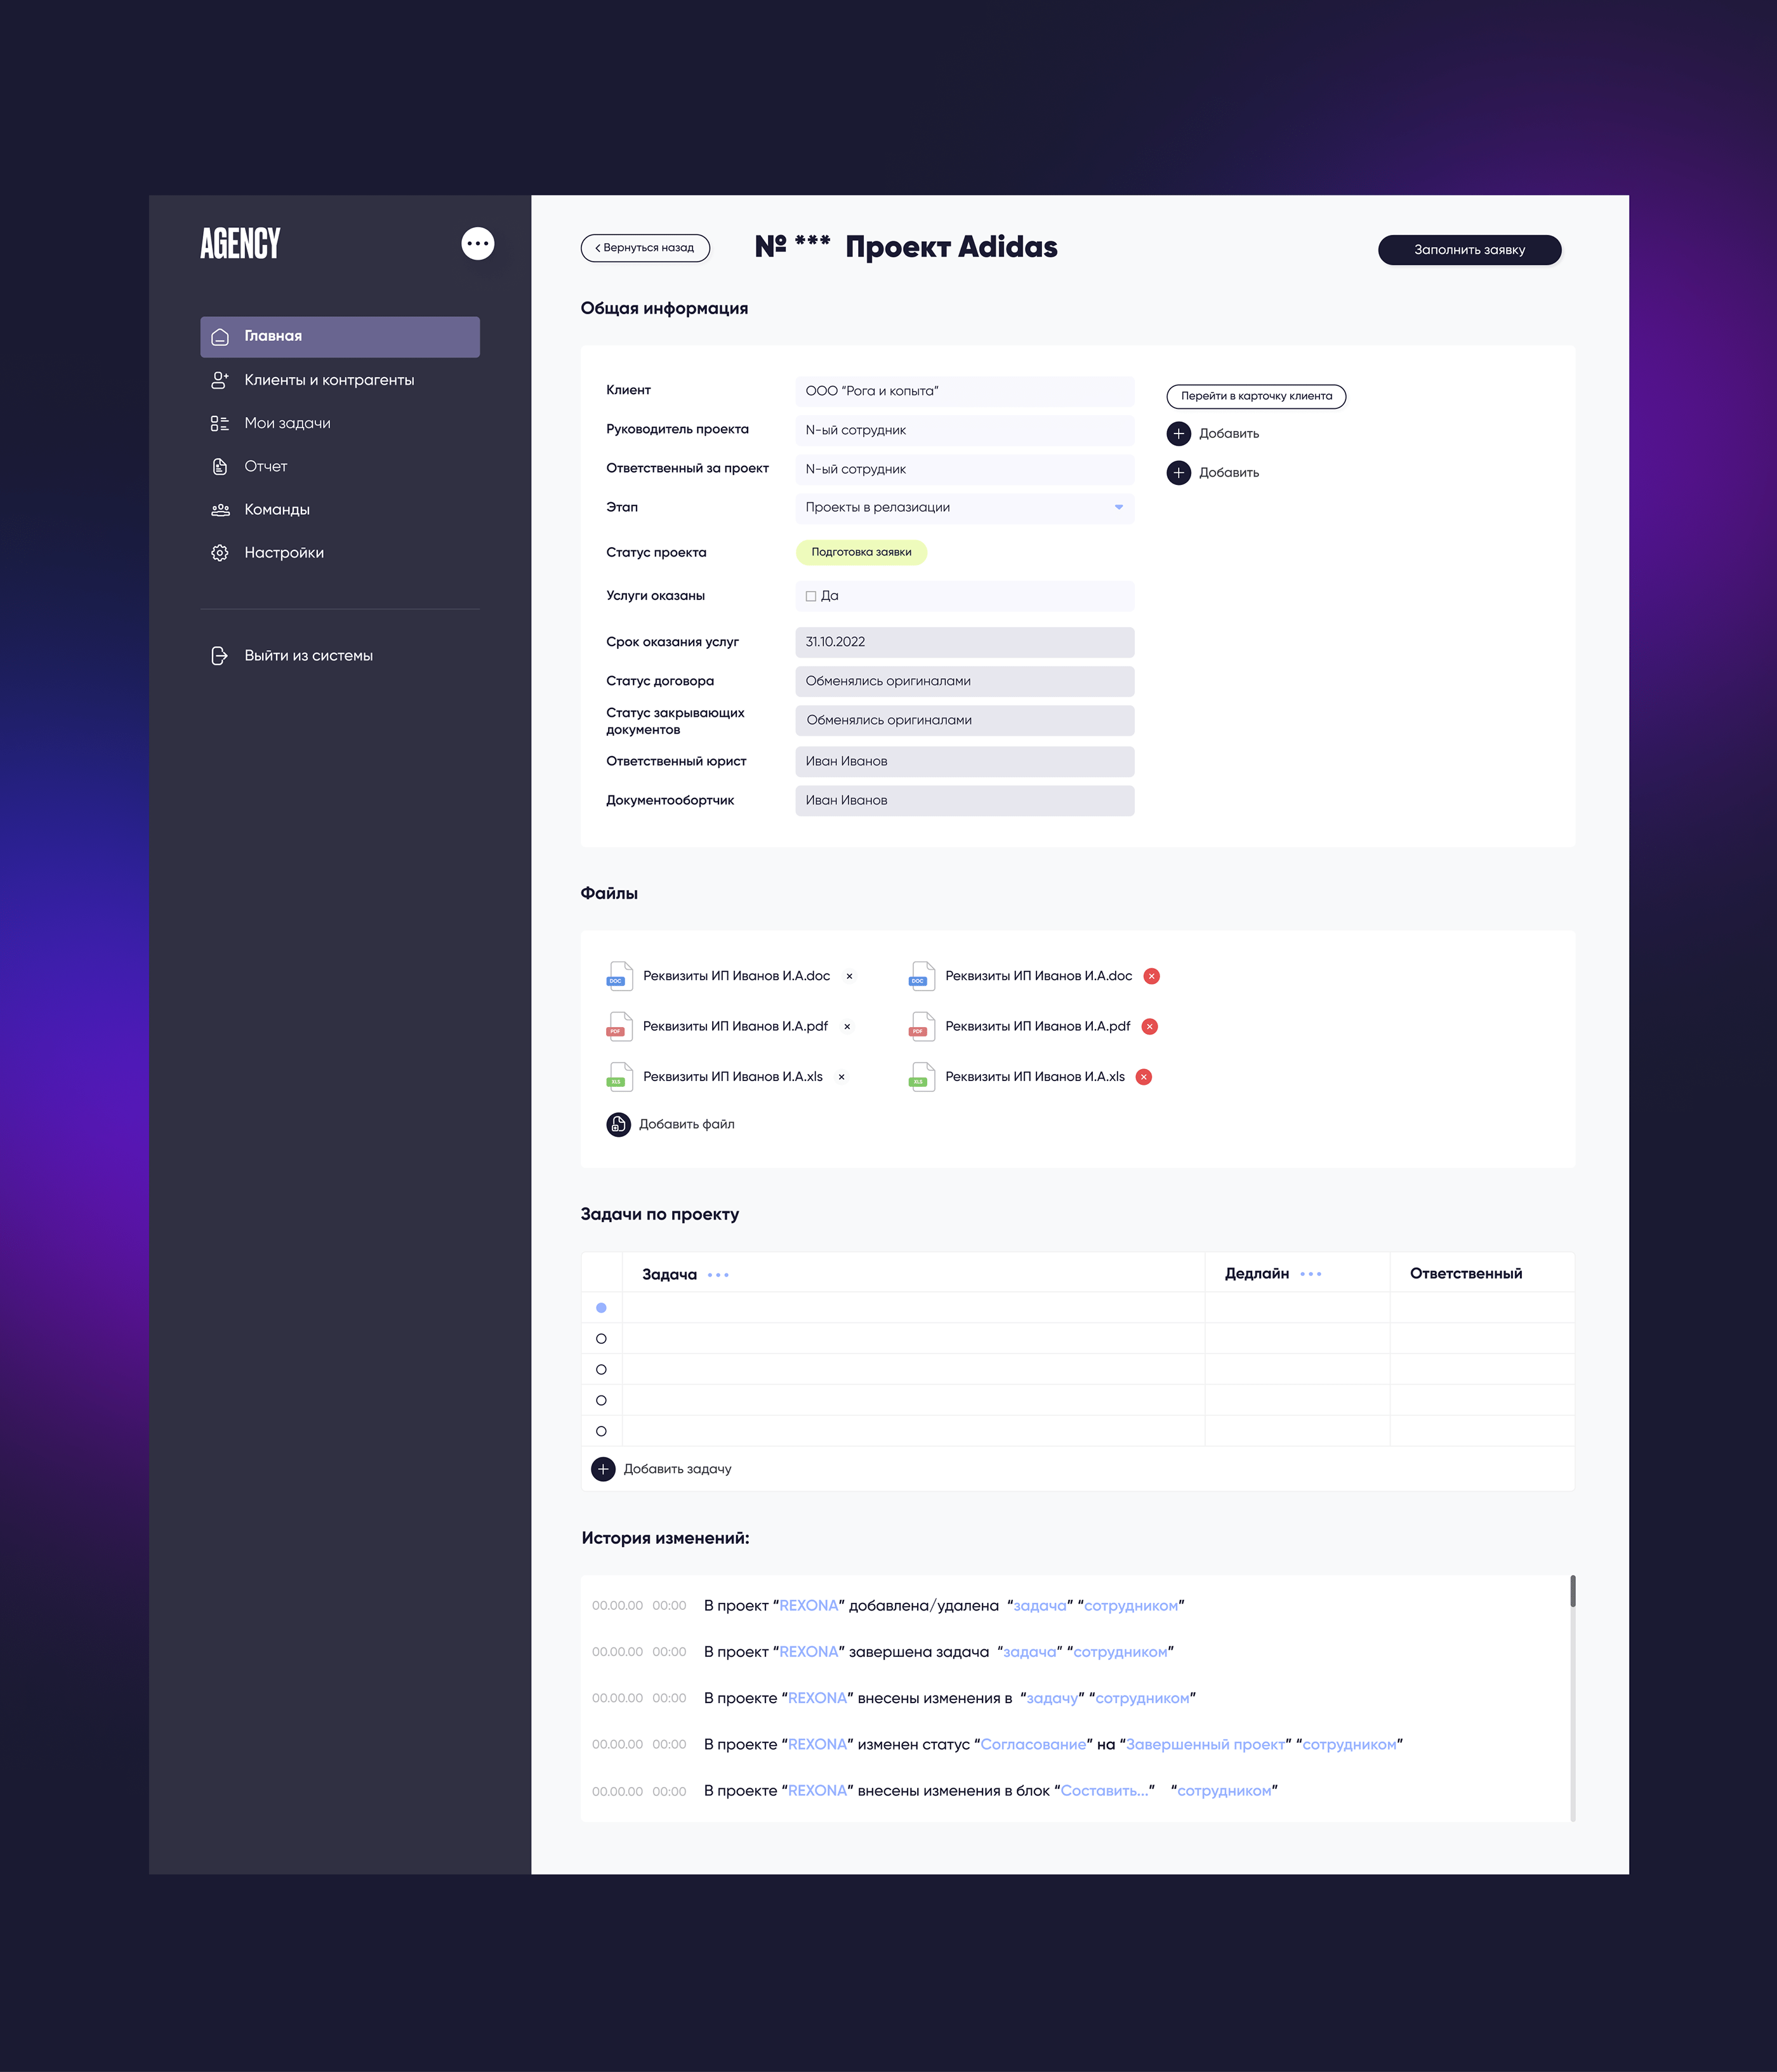Image resolution: width=1777 pixels, height=2072 pixels.
Task: Remove Реквизиты ИП Иванов И.А.pdf using red X
Action: [x=1149, y=1026]
